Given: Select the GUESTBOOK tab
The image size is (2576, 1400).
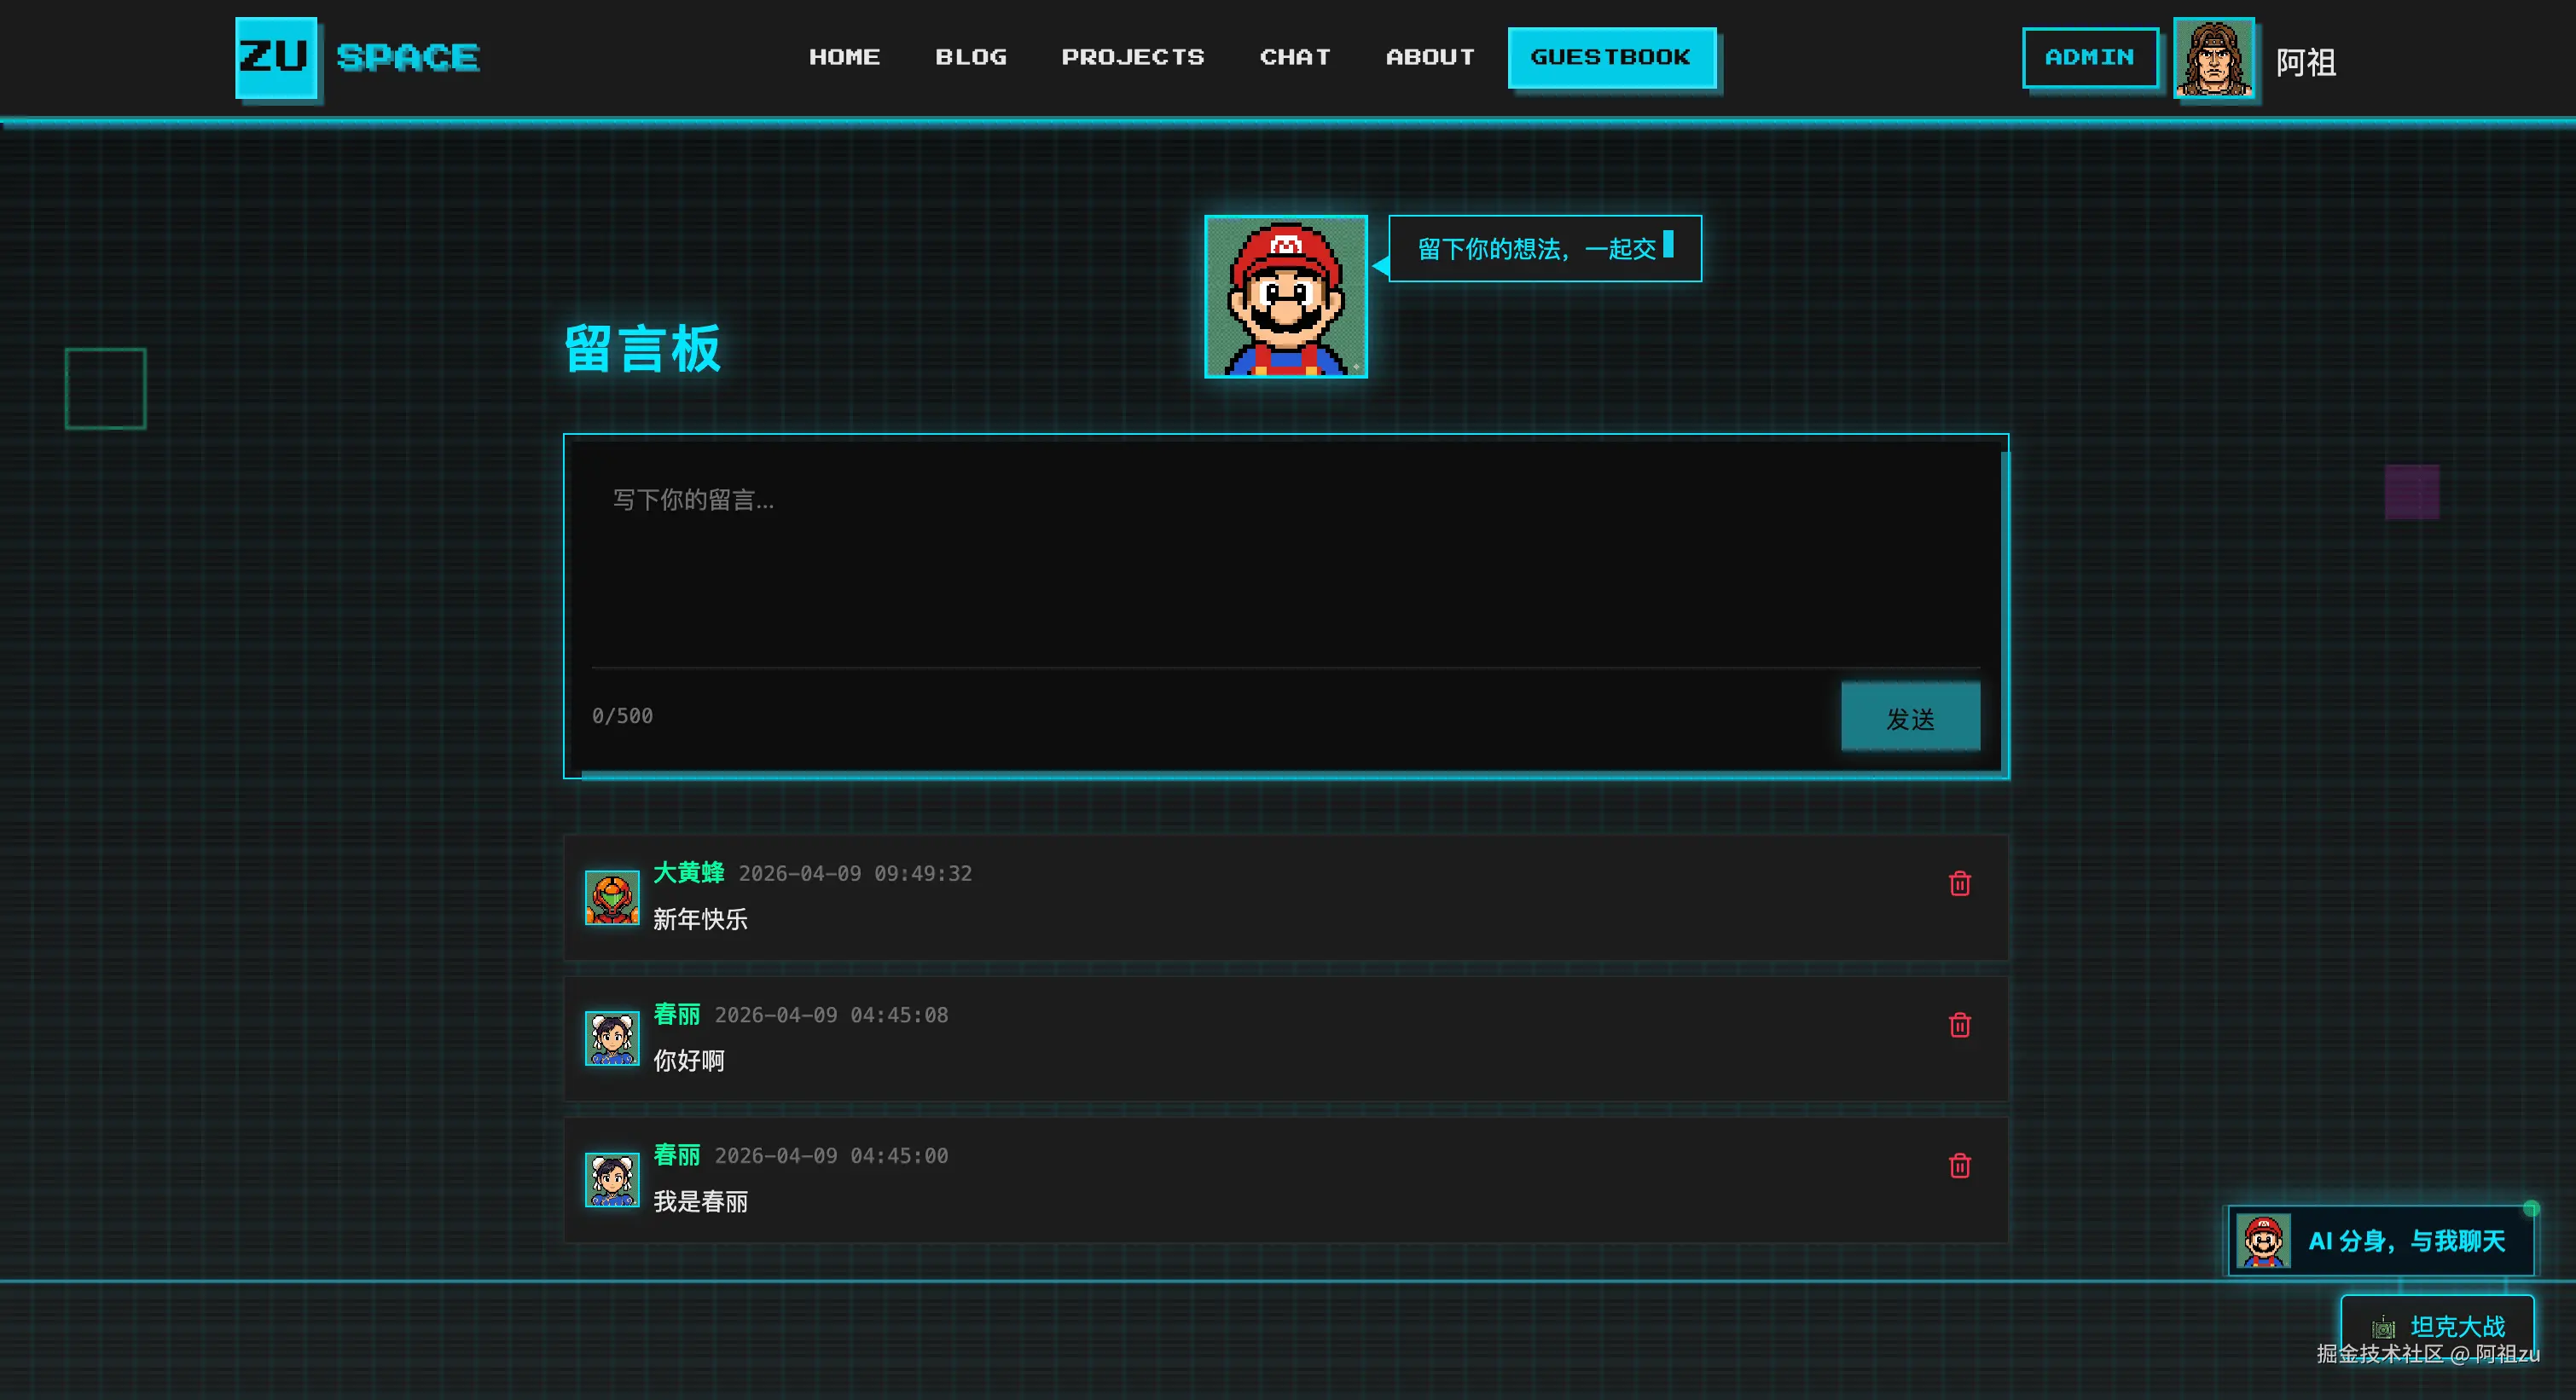Looking at the screenshot, I should pyautogui.click(x=1610, y=57).
